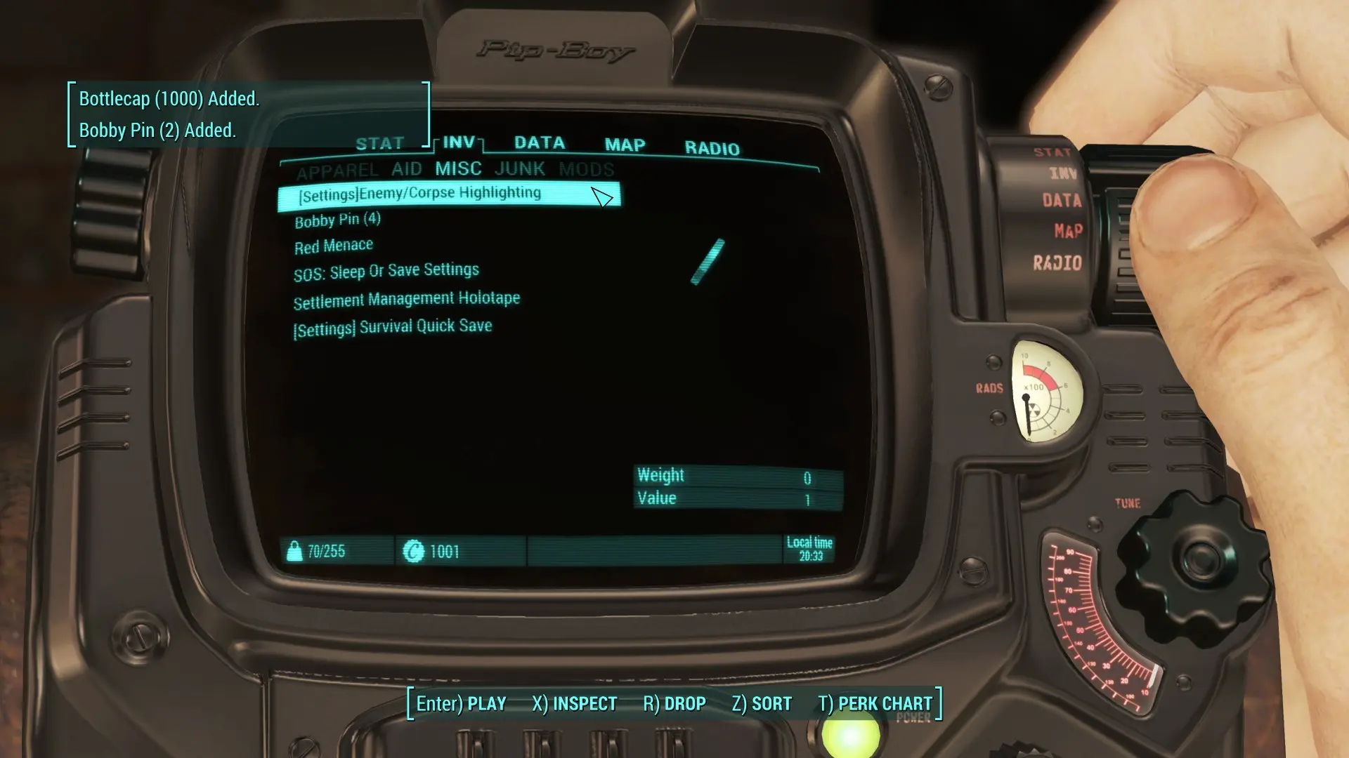This screenshot has height=758, width=1349.
Task: Drop the currently selected item
Action: (x=674, y=703)
